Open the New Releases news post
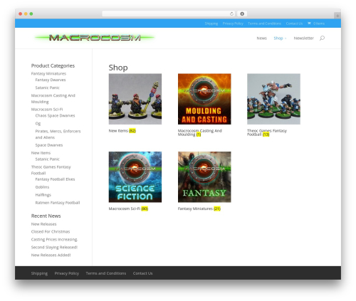Image resolution: width=356 pixels, height=301 pixels. click(x=43, y=224)
